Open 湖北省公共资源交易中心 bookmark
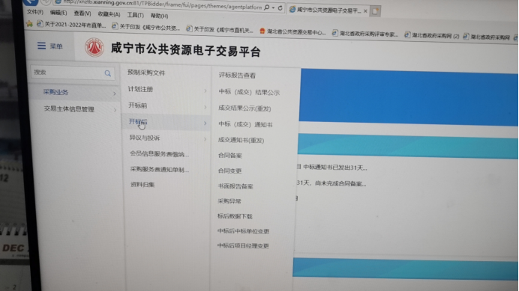This screenshot has width=519, height=291. coord(292,31)
